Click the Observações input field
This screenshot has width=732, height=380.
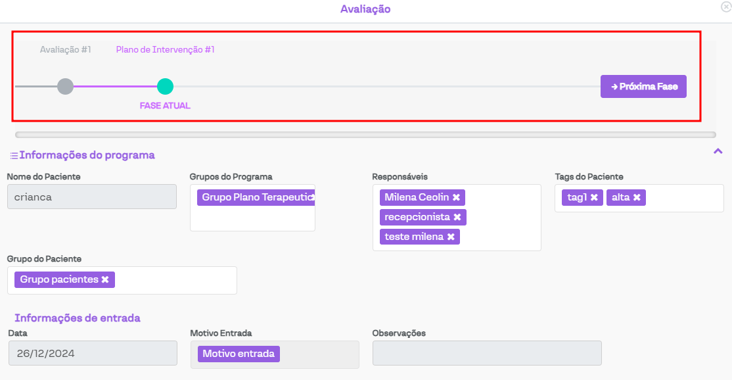pos(486,353)
